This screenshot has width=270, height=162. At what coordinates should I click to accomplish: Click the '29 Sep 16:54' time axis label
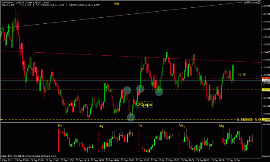[x=233, y=160]
